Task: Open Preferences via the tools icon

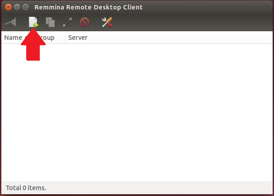Action: tap(107, 22)
